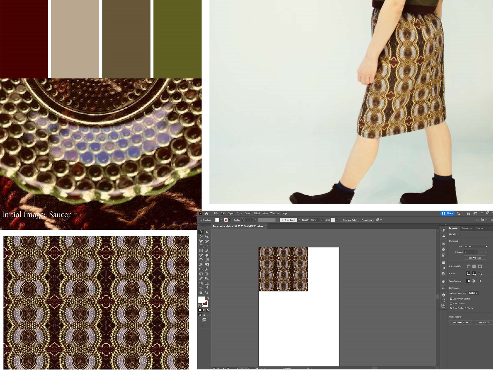Enable the Scale Corners checkbox
Screen dimensions: 493x370
tap(451, 303)
